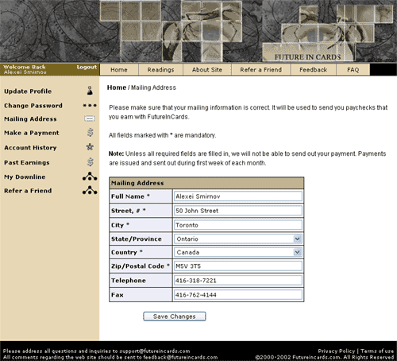Click the Zip/Postal Code input field

(x=238, y=266)
